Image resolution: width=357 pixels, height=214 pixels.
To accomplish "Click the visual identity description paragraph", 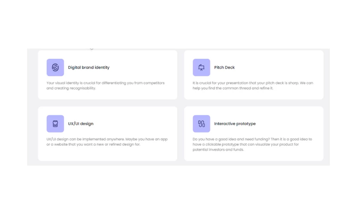I will (105, 86).
